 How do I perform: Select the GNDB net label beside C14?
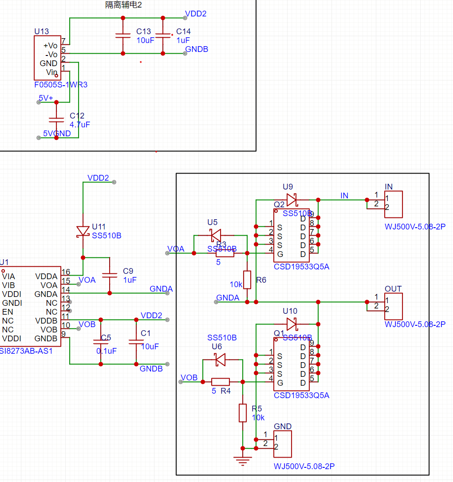197,49
